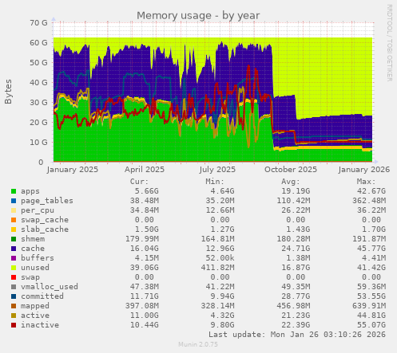Click the 30 G y-axis label
This screenshot has width=397, height=353.
click(x=38, y=103)
